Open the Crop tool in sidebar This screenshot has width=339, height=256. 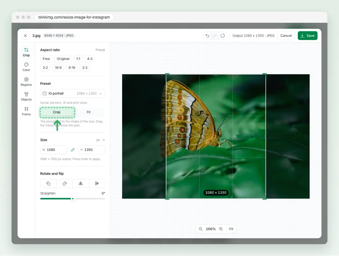pos(26,52)
